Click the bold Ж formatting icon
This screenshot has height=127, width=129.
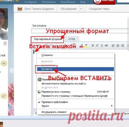tap(93, 45)
